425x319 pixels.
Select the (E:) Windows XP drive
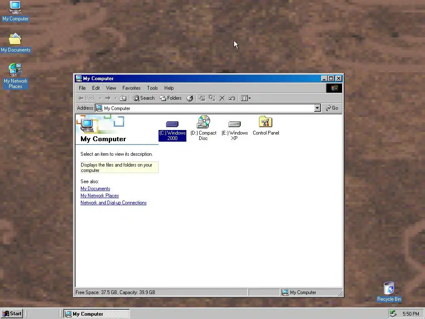(234, 130)
